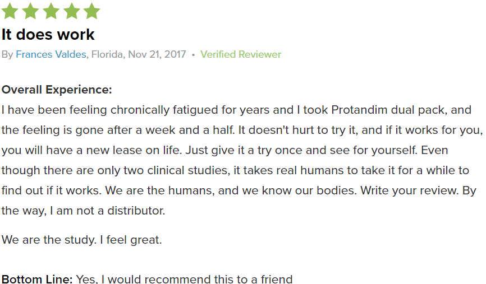Click 'I am not a distributor' text
The height and width of the screenshot is (284, 486).
[108, 211]
